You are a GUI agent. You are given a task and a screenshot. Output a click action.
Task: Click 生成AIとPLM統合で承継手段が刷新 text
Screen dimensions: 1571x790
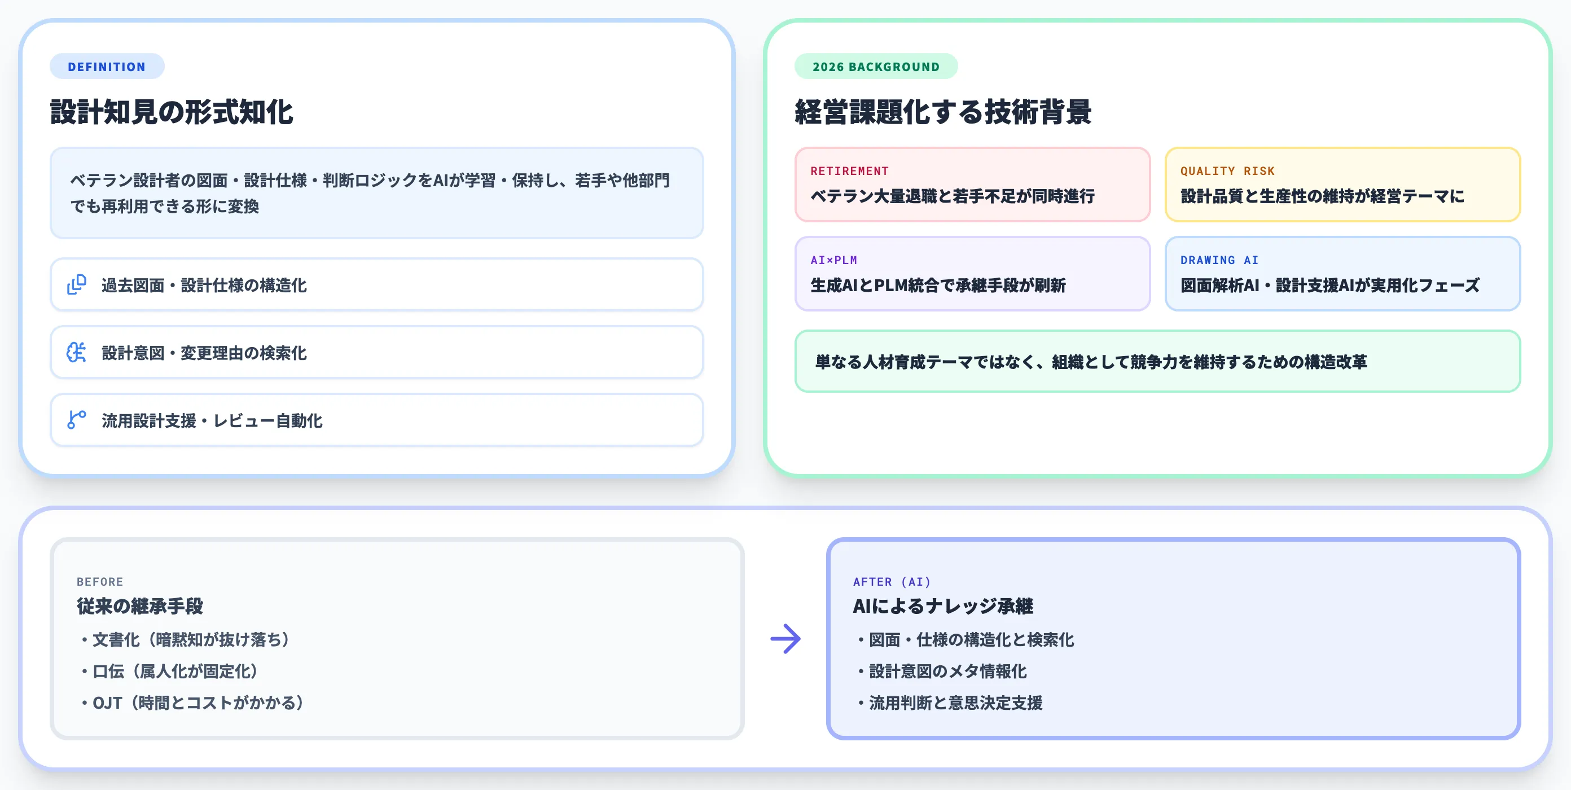(938, 286)
